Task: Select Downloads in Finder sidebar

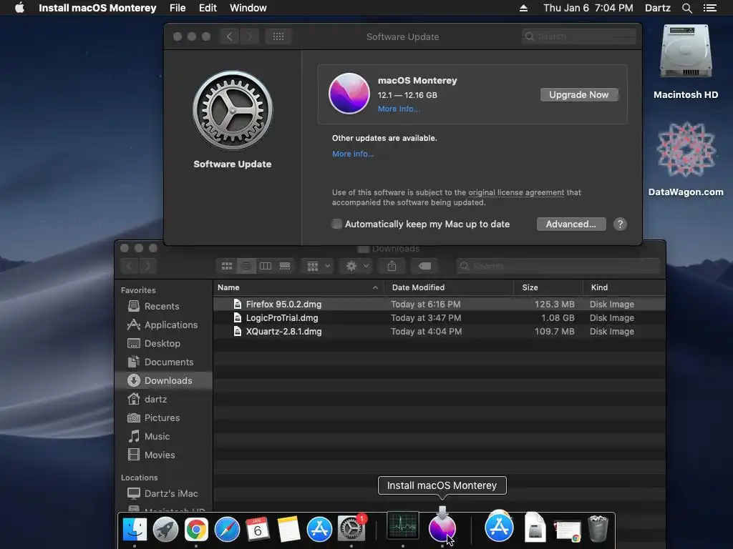Action: coord(163,380)
